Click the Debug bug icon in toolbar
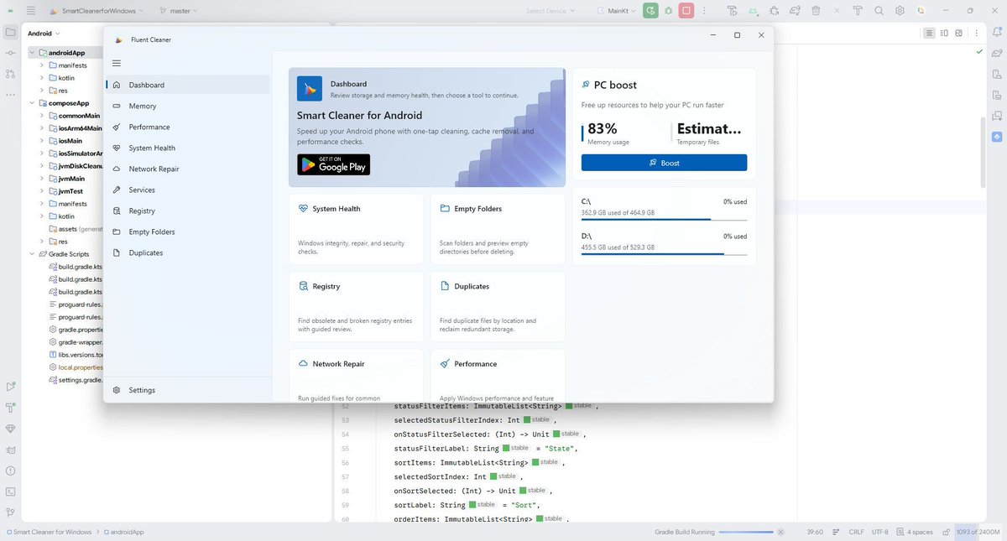 click(x=669, y=11)
